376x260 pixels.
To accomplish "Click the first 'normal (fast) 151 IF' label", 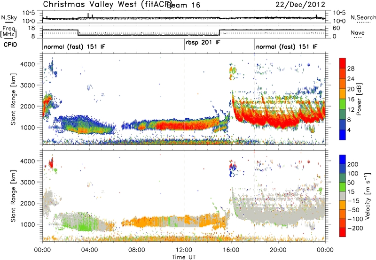I will tap(75, 46).
